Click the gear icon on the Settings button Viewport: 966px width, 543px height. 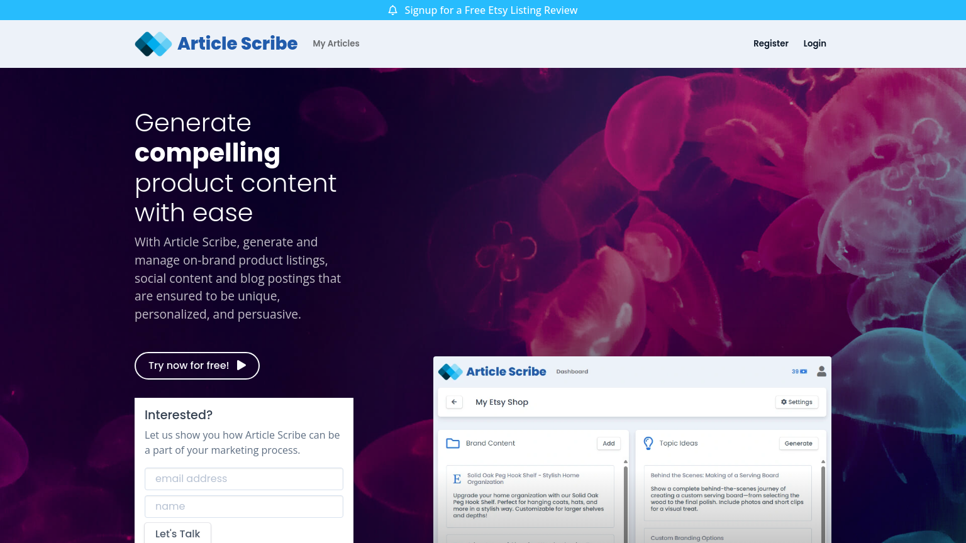[x=784, y=402]
